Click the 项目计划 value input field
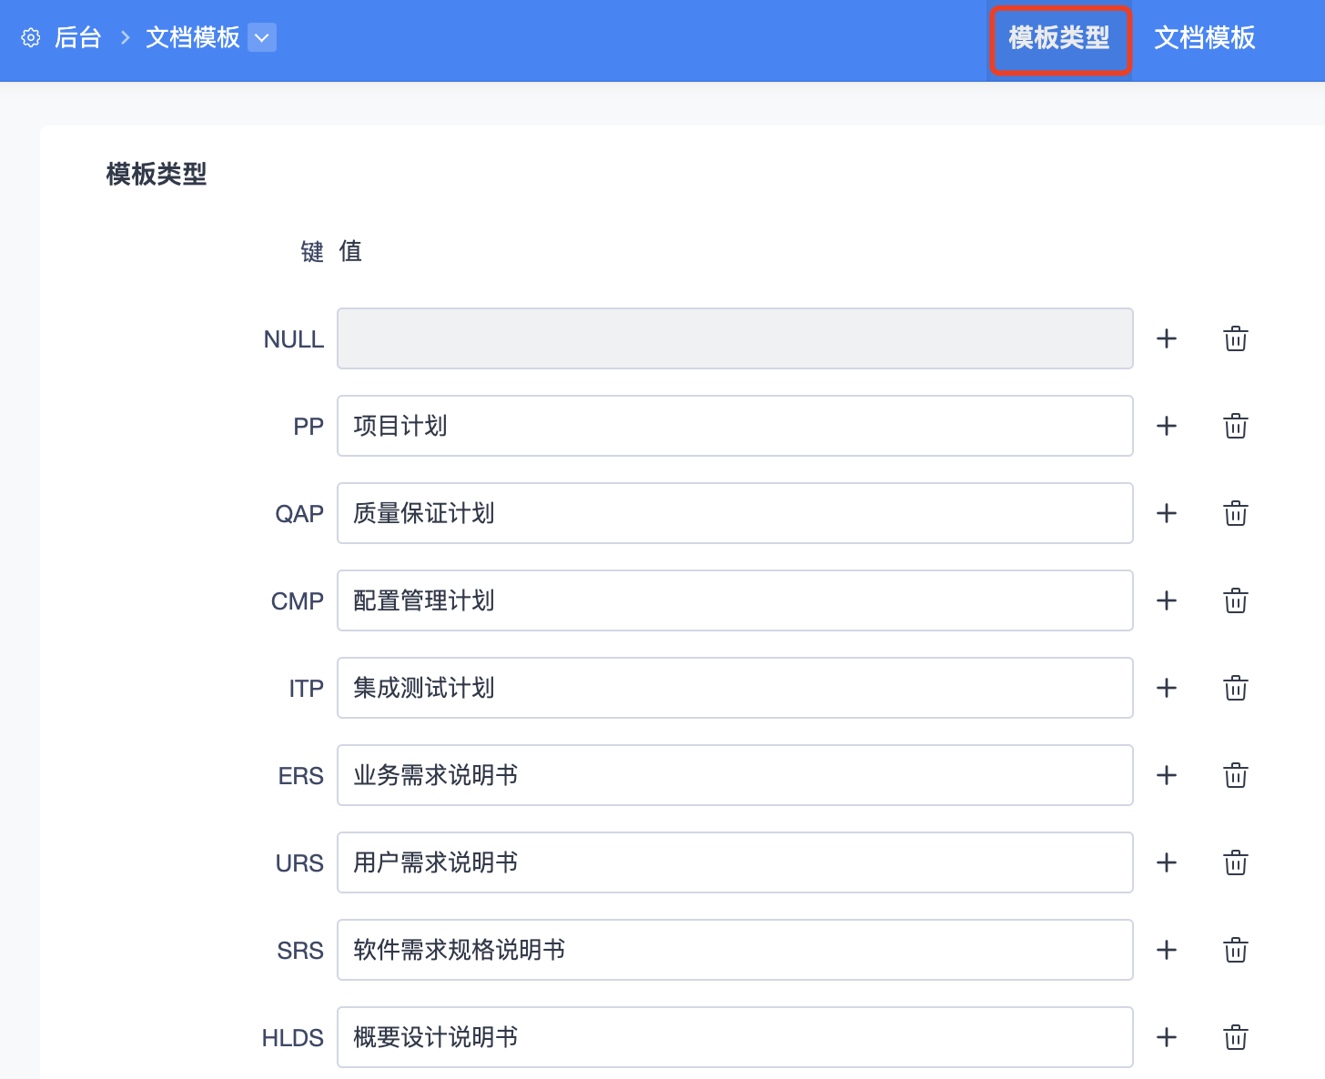This screenshot has height=1079, width=1325. tap(734, 426)
